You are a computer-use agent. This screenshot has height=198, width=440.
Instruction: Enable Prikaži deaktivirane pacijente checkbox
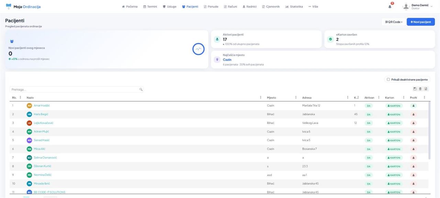click(388, 79)
